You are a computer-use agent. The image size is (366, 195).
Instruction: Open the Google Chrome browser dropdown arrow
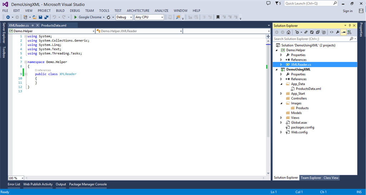point(104,17)
